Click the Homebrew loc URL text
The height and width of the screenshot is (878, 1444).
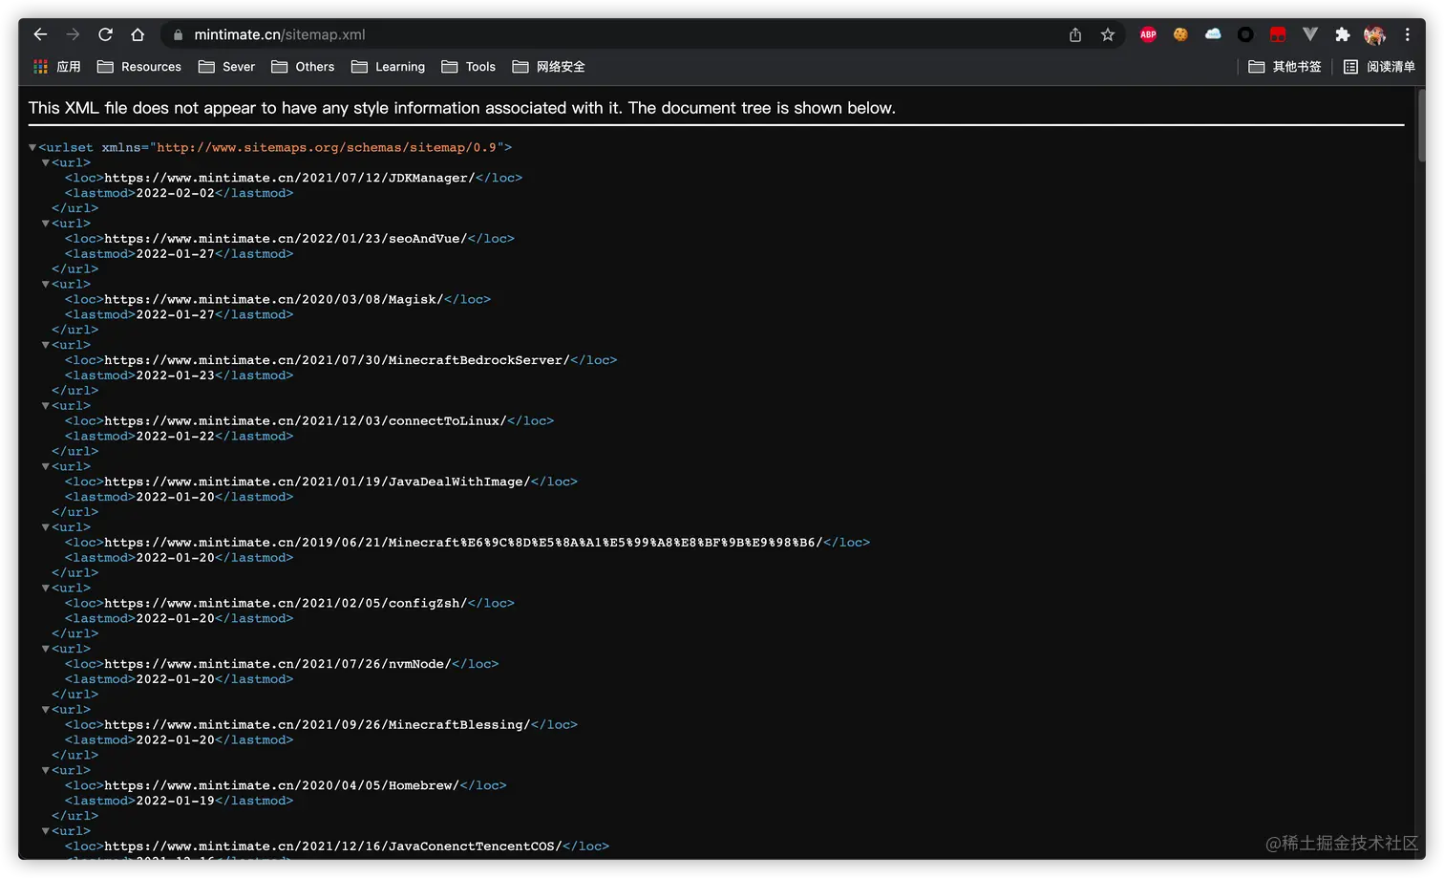[282, 785]
